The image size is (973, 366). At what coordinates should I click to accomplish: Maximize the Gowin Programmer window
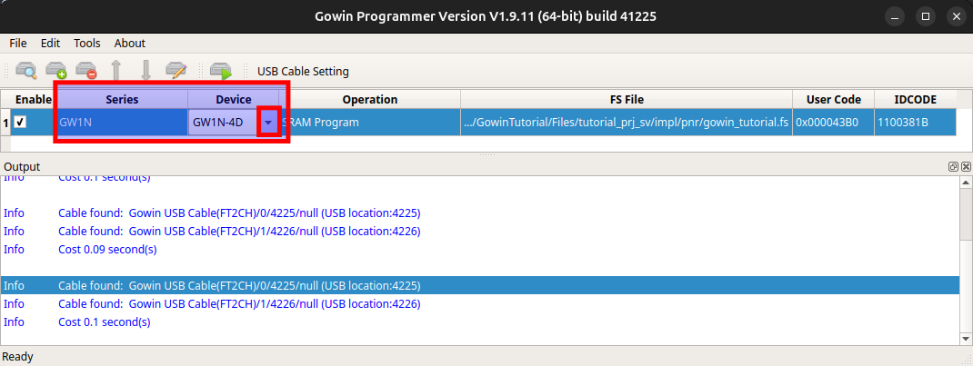click(925, 16)
